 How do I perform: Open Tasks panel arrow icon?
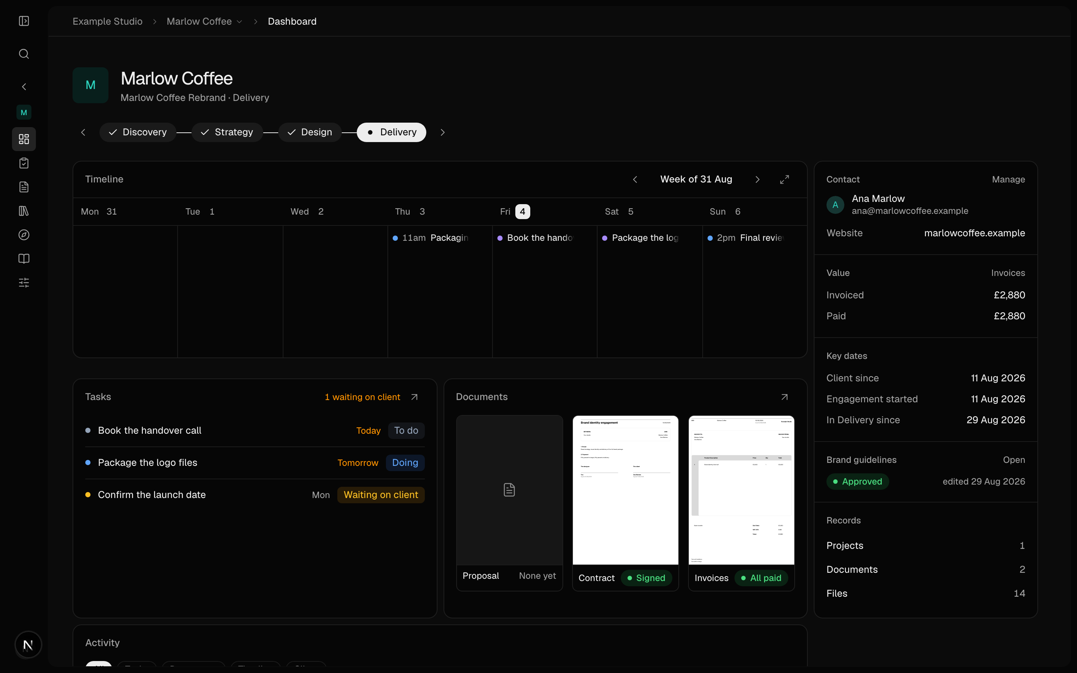tap(414, 397)
